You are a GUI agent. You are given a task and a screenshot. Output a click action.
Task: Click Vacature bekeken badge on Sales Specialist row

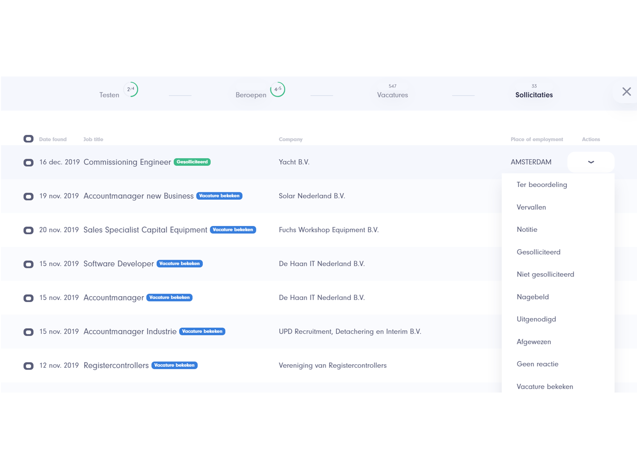pos(233,229)
